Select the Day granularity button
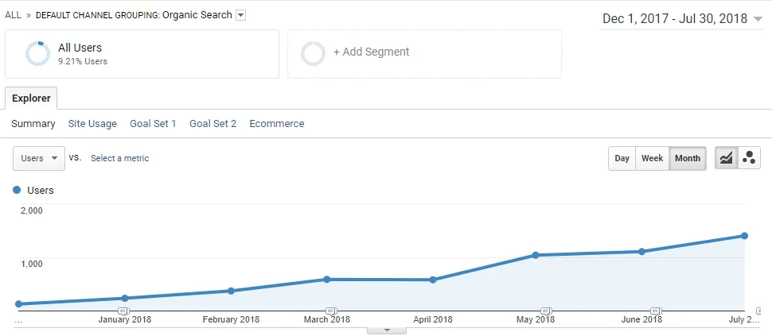This screenshot has height=336, width=772. (x=622, y=158)
